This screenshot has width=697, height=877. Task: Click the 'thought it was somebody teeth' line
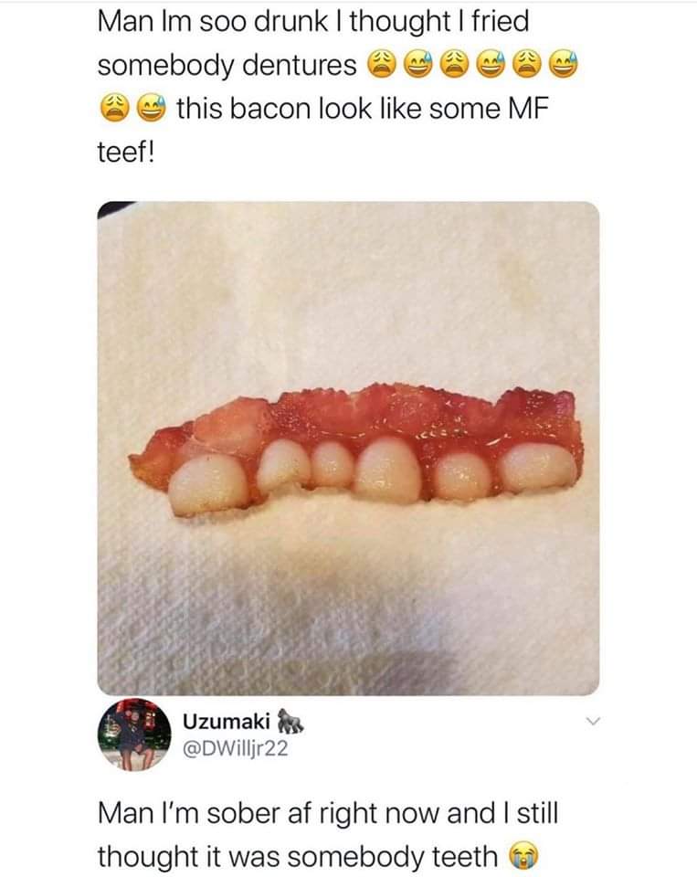[298, 856]
